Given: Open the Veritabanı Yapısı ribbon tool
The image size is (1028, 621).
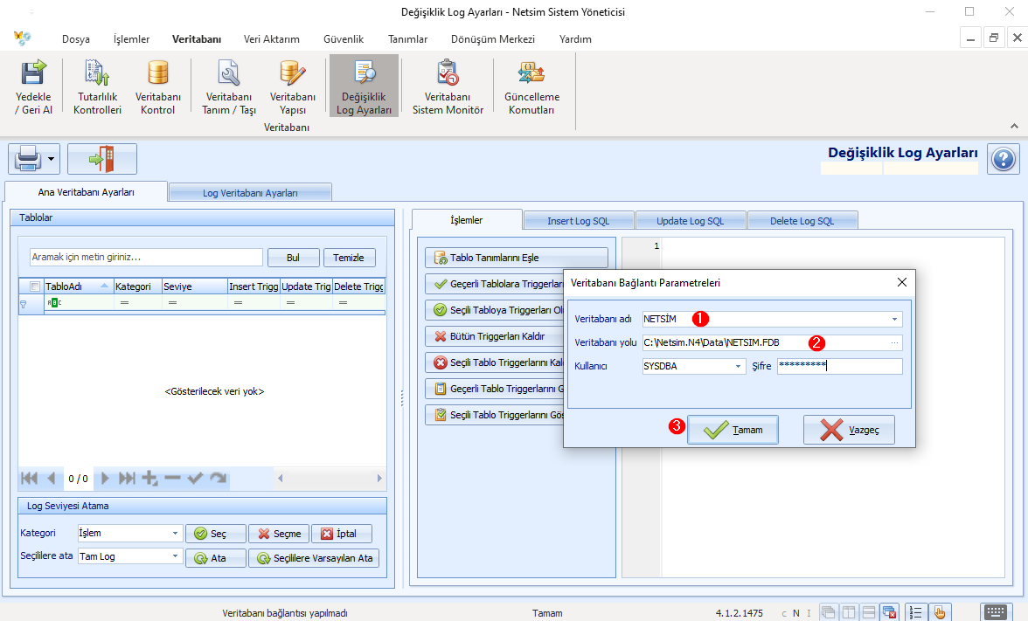Looking at the screenshot, I should 292,87.
